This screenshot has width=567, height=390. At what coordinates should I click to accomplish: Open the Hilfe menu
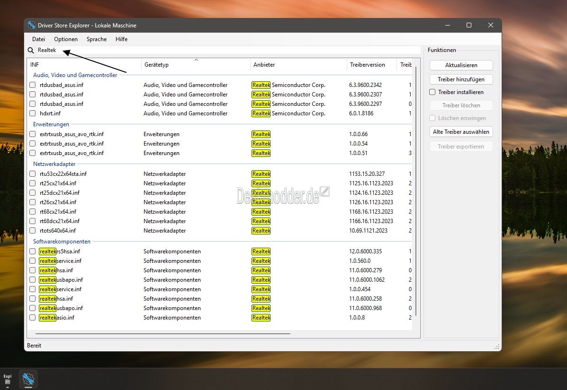121,39
